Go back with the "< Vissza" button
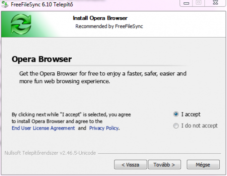 click(x=130, y=165)
